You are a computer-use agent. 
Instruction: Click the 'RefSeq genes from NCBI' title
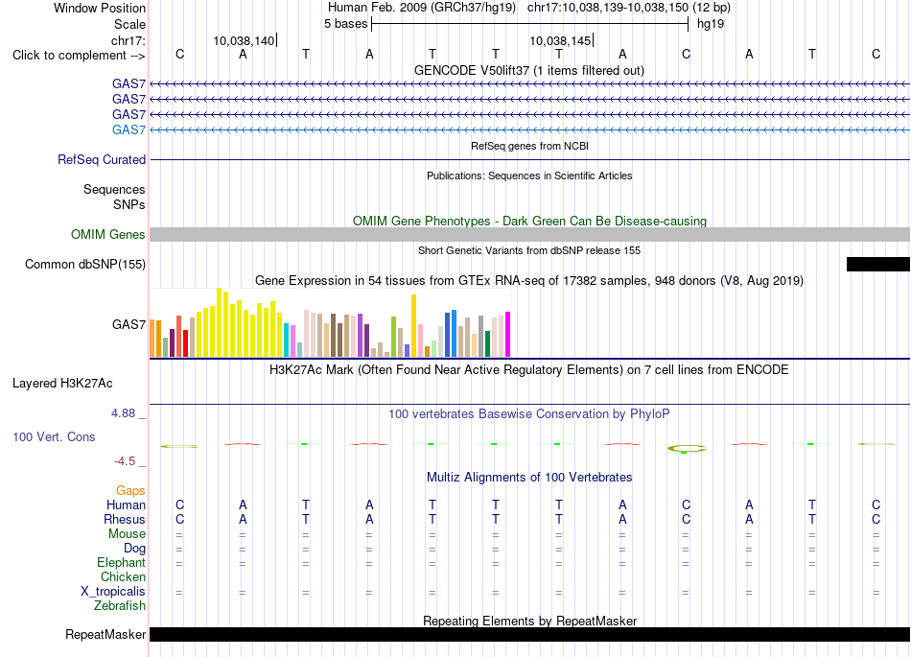point(529,146)
